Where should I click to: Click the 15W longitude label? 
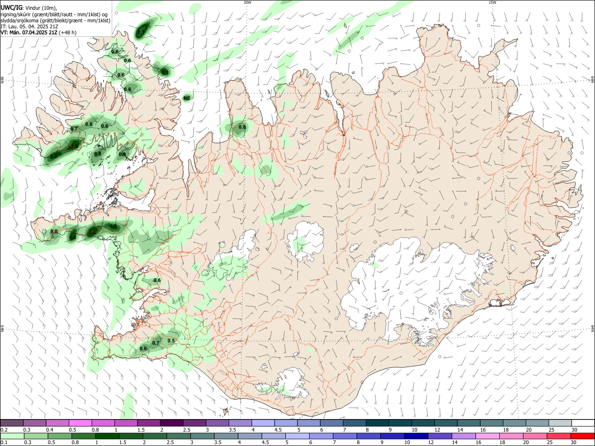click(x=492, y=2)
